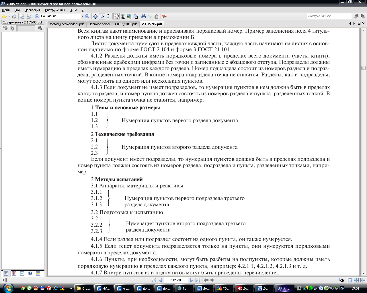Print the document via printer icon

tap(14, 16)
